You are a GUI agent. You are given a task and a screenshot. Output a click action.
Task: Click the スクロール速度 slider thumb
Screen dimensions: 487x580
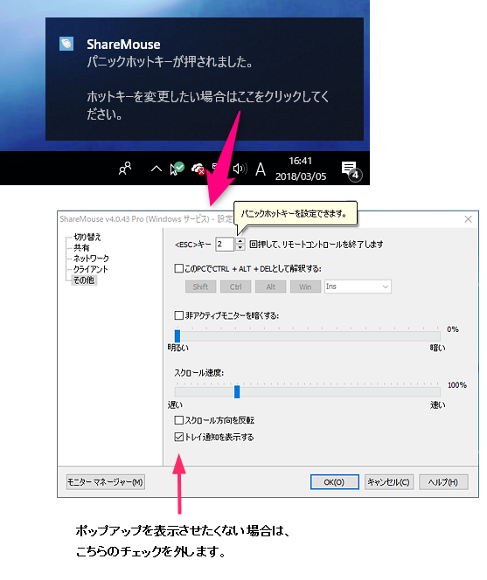pos(237,391)
